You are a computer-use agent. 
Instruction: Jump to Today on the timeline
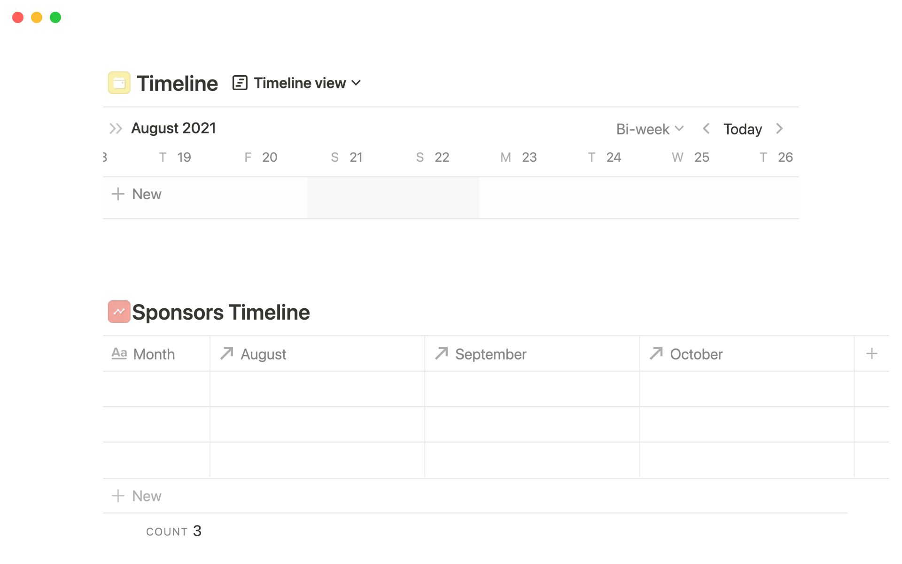point(742,129)
